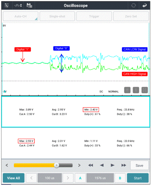The width and height of the screenshot is (151, 185).
Task: Tap the Freq. : 23.9 kHz reading
Action: [126, 141]
